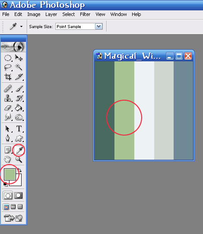Minimize the Magical_Wi document window
The width and height of the screenshot is (203, 234).
click(x=170, y=56)
